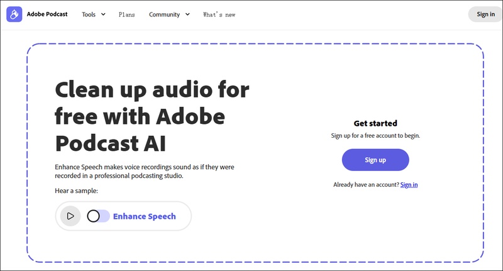Click the 'Clean up audio for free' headline

(152, 116)
